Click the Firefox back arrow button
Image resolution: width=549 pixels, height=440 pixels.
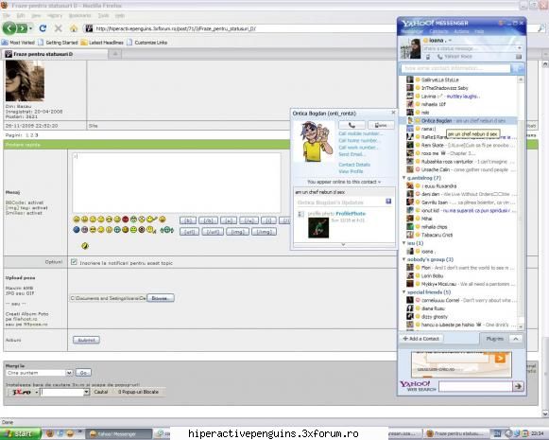[x=9, y=28]
